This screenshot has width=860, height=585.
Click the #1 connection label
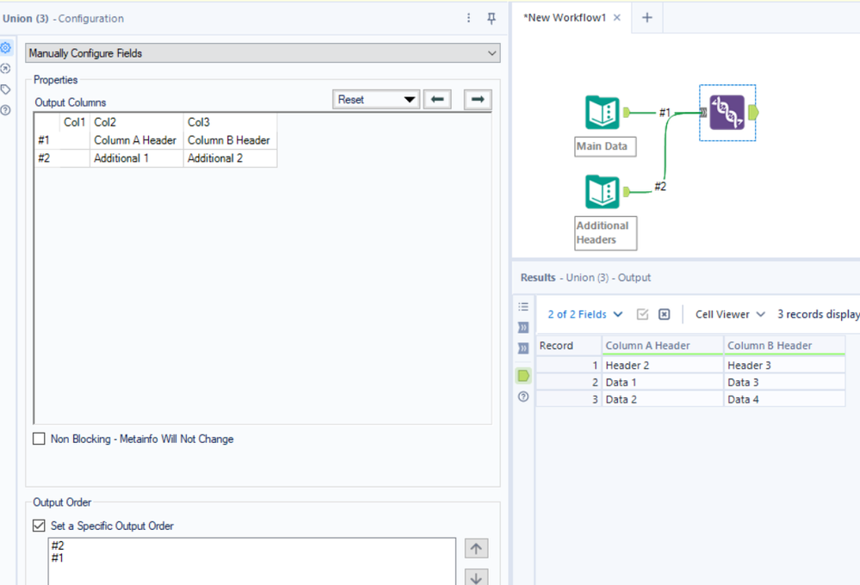tap(665, 113)
